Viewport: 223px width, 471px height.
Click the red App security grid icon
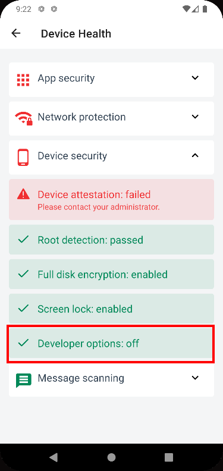23,80
